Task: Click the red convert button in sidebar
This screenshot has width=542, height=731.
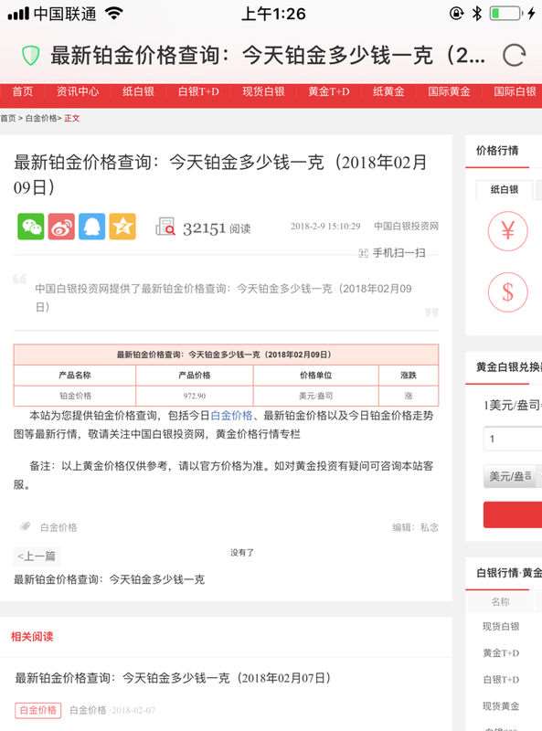Action: tap(512, 514)
